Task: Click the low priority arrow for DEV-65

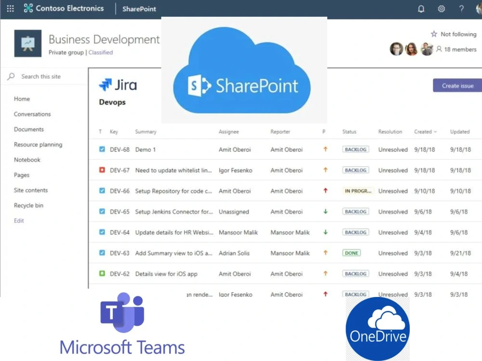Action: (x=325, y=211)
